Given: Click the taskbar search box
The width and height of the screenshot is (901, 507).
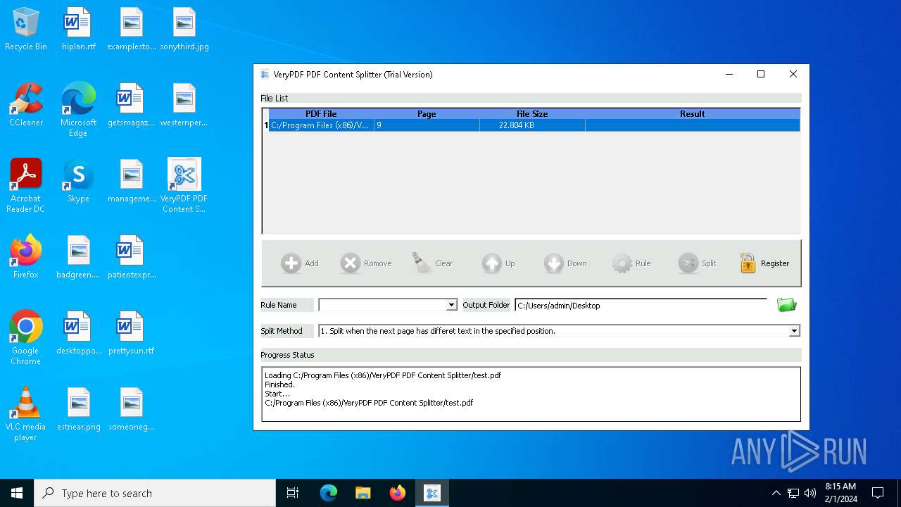Looking at the screenshot, I should click(155, 493).
